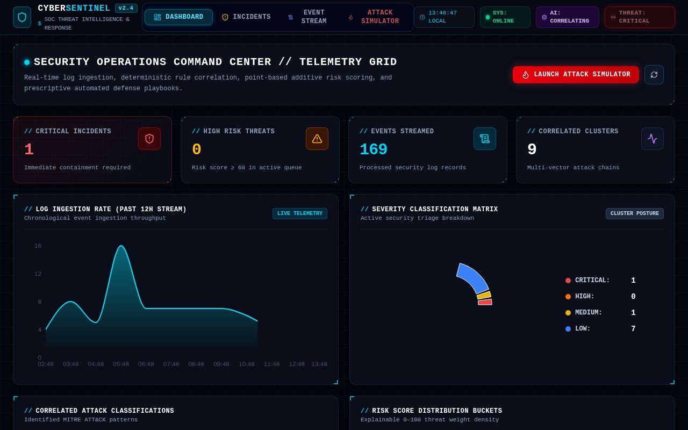Image resolution: width=688 pixels, height=430 pixels.
Task: Select the red Critical segment in donut chart
Action: coord(485,302)
